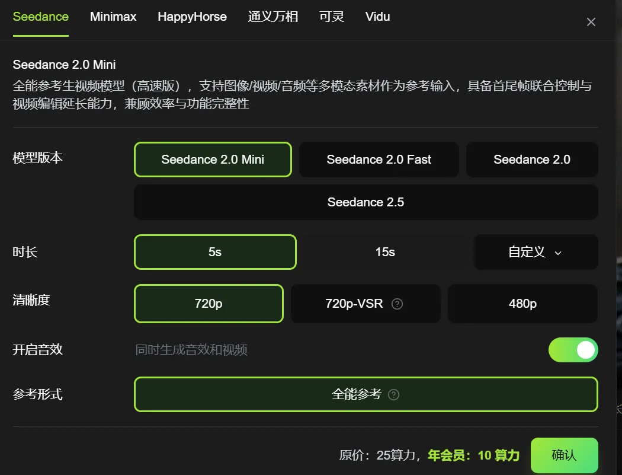Go to the Vidu tab
This screenshot has height=475, width=622.
pos(377,17)
